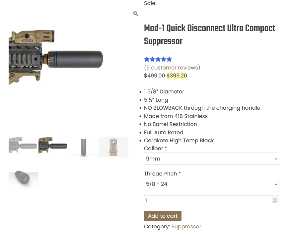This screenshot has width=286, height=234.
Task: Click the sale price $399.20
Action: 177,75
